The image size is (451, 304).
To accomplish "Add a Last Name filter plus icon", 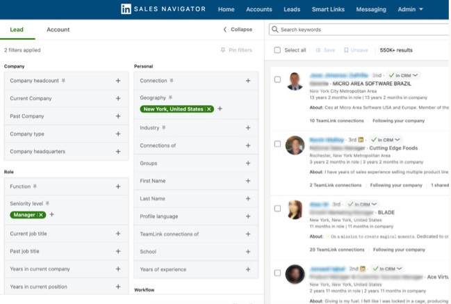I will coord(248,199).
